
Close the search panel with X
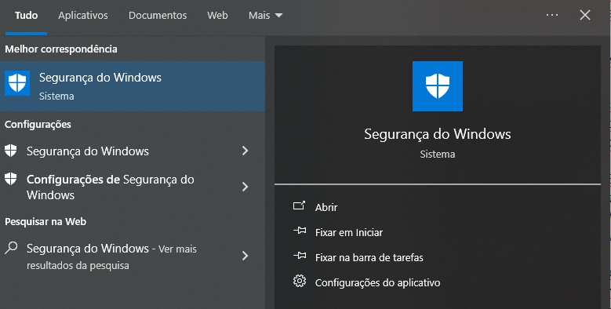pyautogui.click(x=585, y=15)
